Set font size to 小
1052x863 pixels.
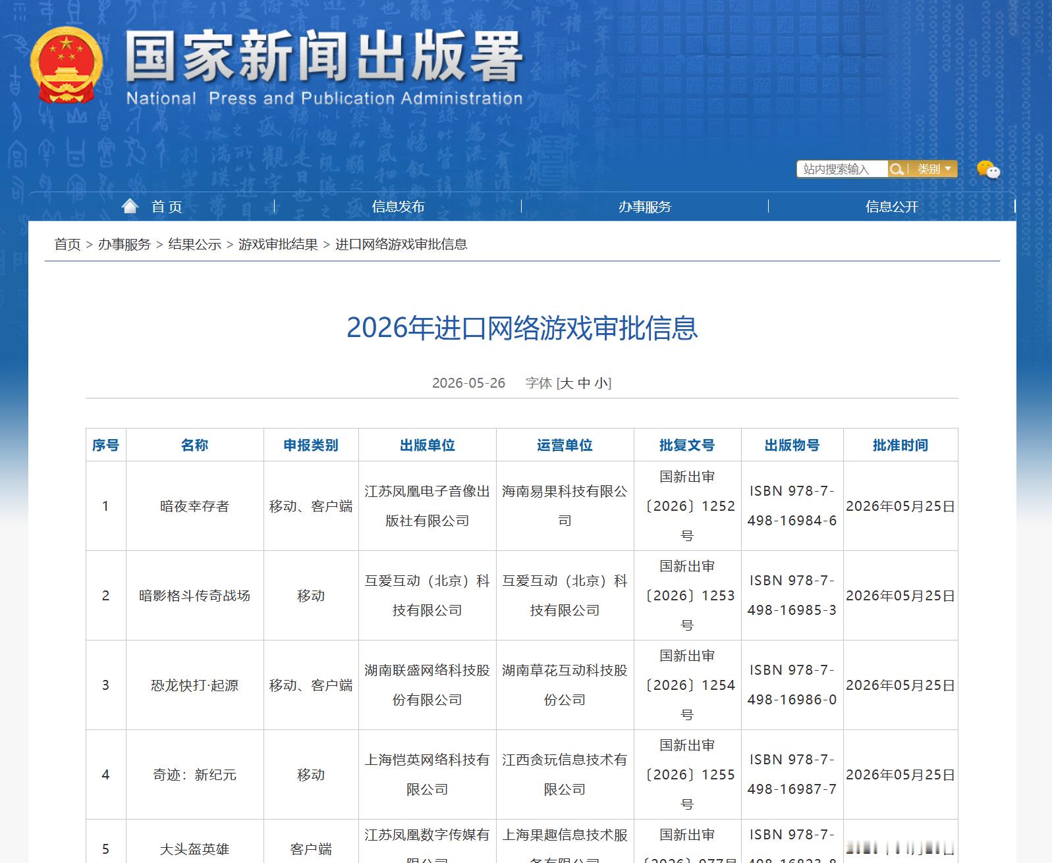[x=601, y=383]
